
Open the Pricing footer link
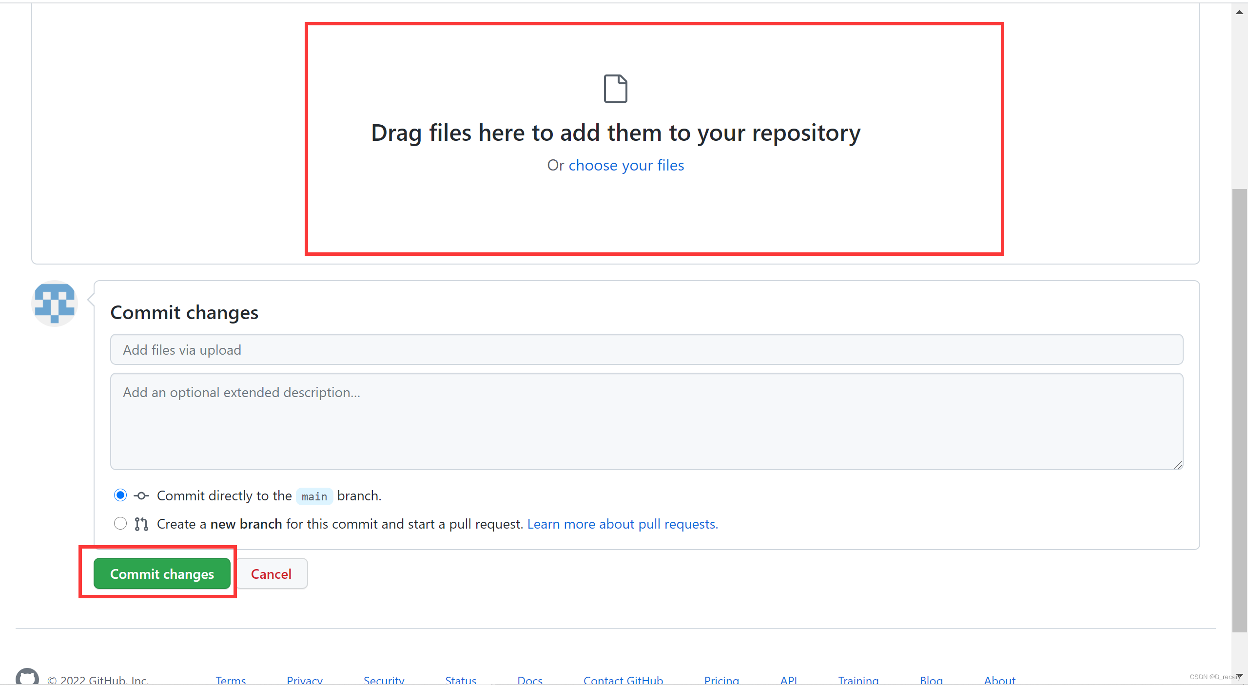pos(721,680)
